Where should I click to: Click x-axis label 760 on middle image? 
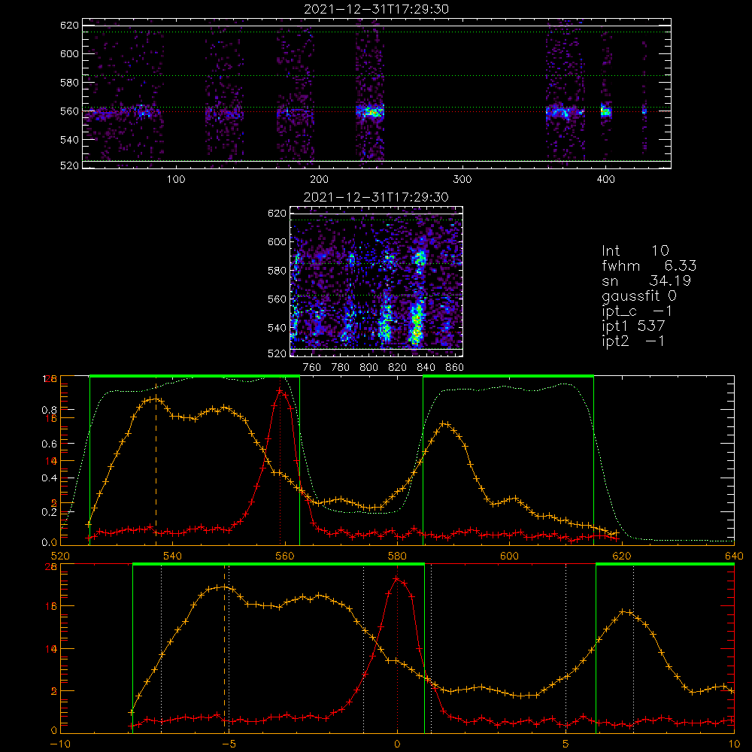(312, 368)
